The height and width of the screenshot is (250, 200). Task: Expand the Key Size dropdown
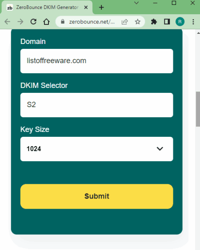(97, 149)
